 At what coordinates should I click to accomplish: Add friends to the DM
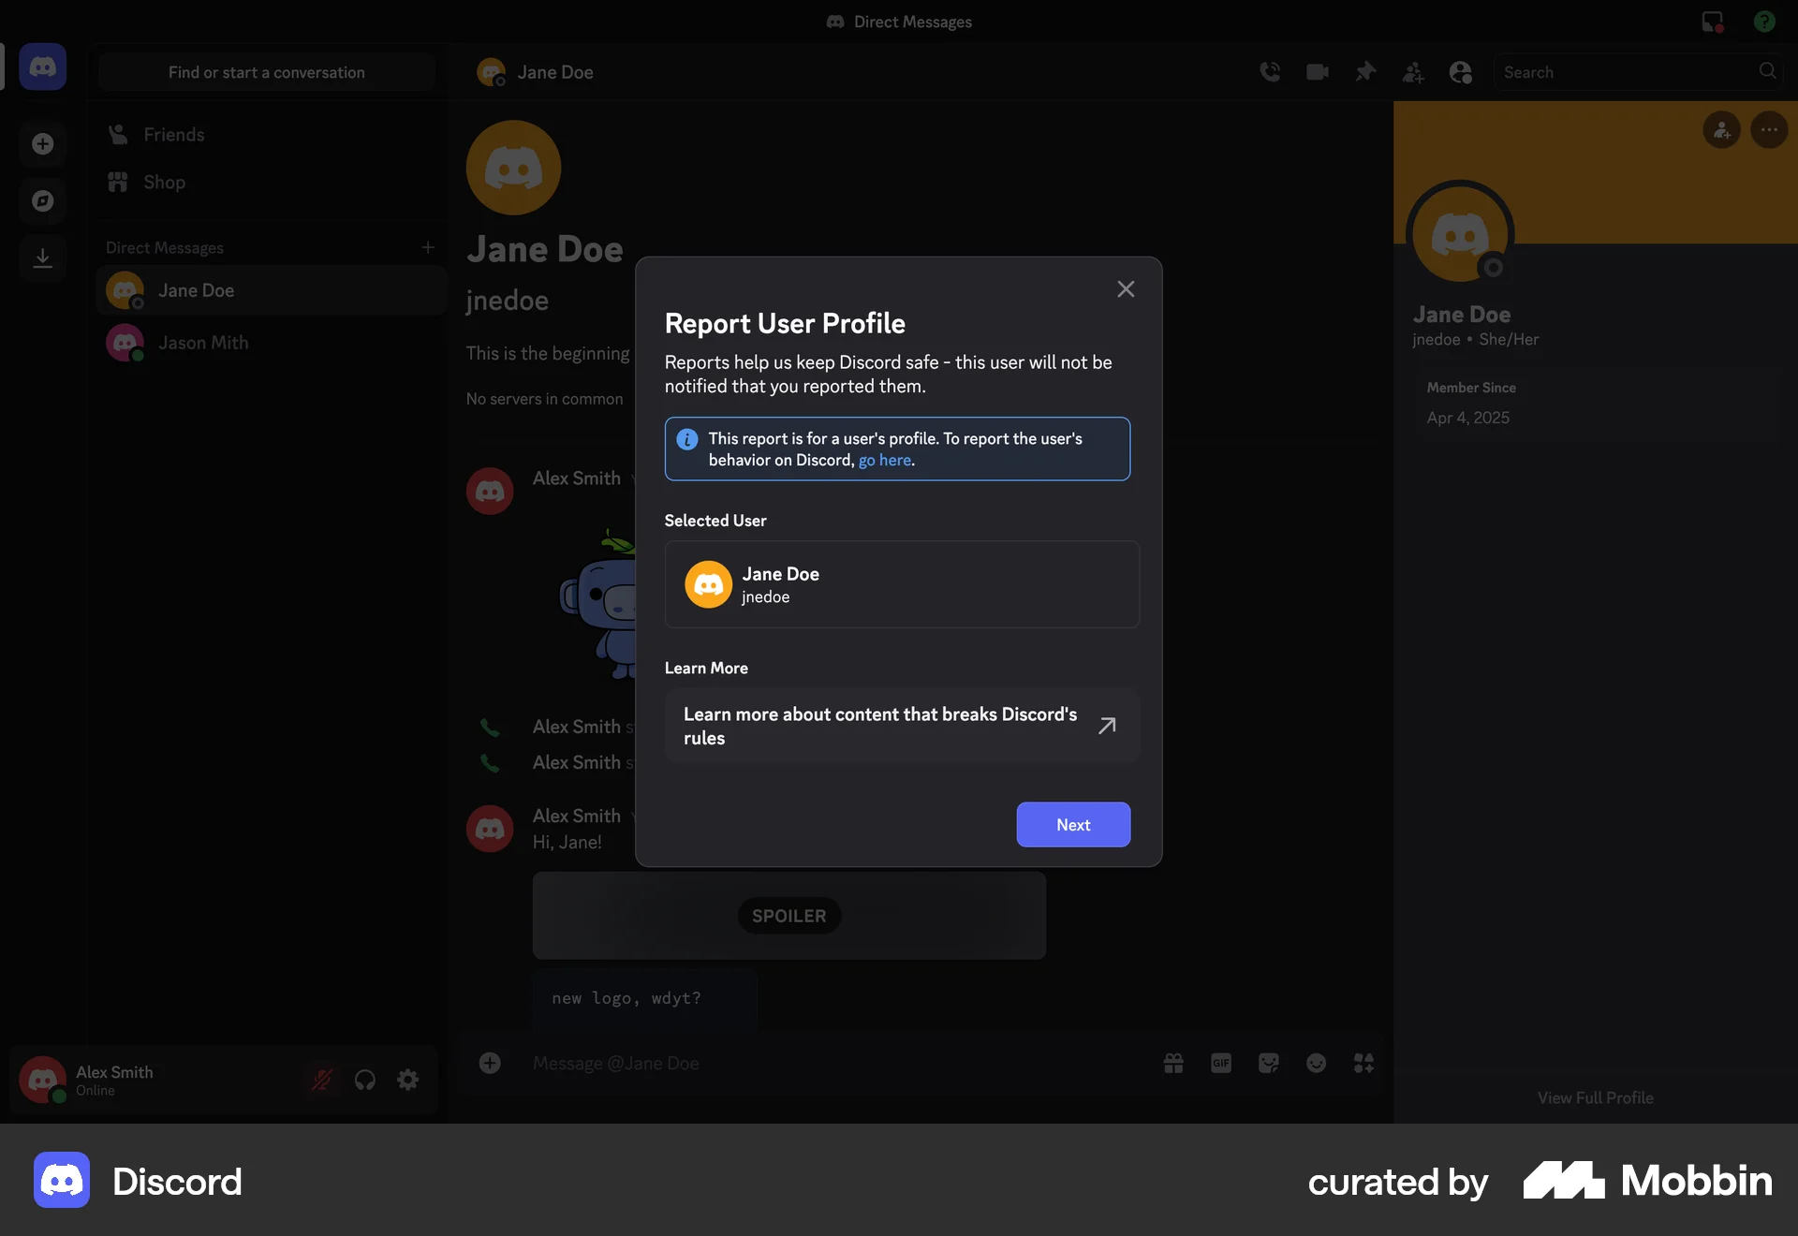click(x=1414, y=72)
